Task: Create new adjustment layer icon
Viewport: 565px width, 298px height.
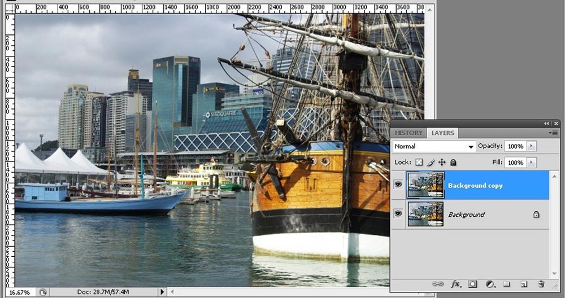Action: 490,284
